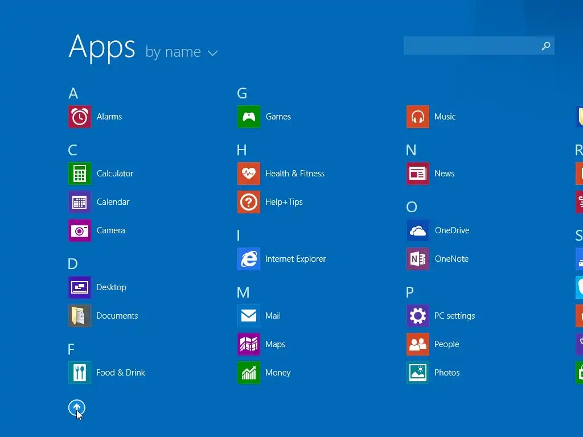This screenshot has height=437, width=583.
Task: Click the 'Calendar' app label
Action: click(x=113, y=202)
